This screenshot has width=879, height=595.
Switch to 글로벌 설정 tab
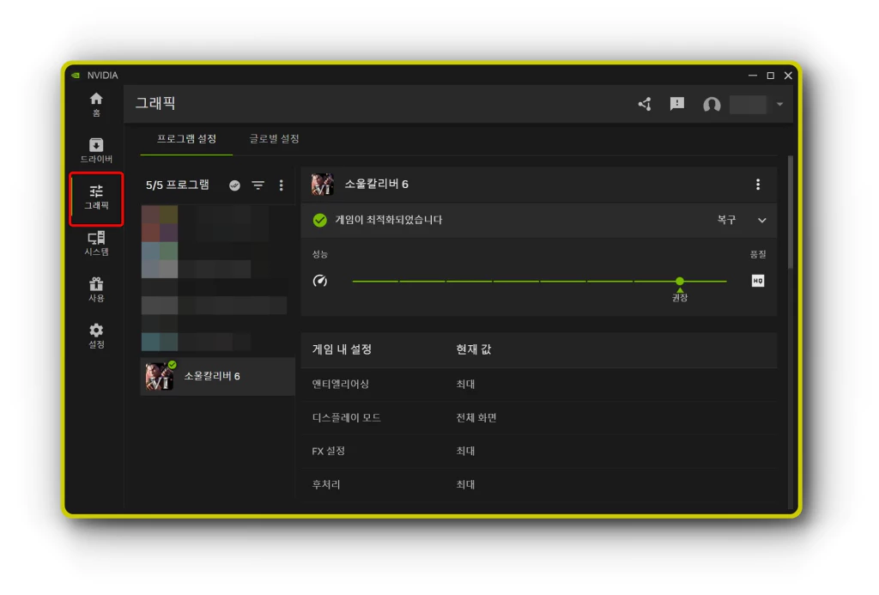(274, 138)
